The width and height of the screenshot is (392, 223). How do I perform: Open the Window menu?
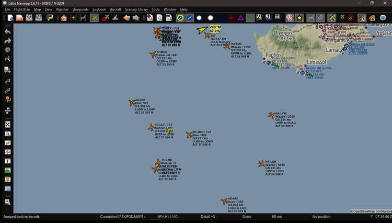[x=170, y=9]
